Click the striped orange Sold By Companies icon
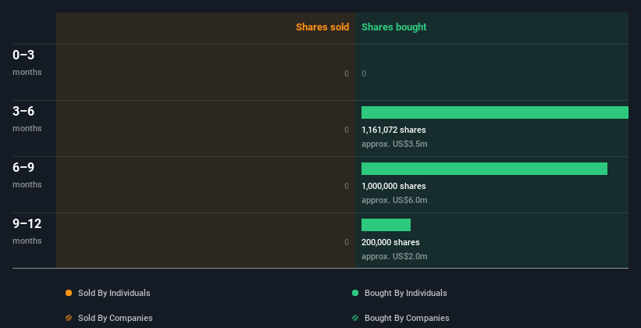 [69, 318]
